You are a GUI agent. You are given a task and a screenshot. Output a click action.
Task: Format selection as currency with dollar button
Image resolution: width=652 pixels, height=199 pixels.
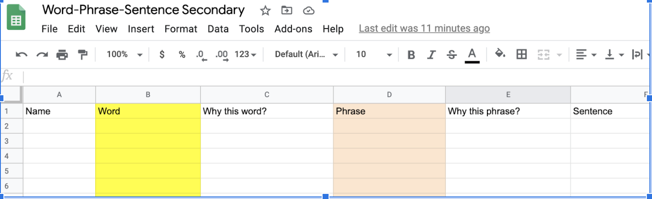coord(162,54)
